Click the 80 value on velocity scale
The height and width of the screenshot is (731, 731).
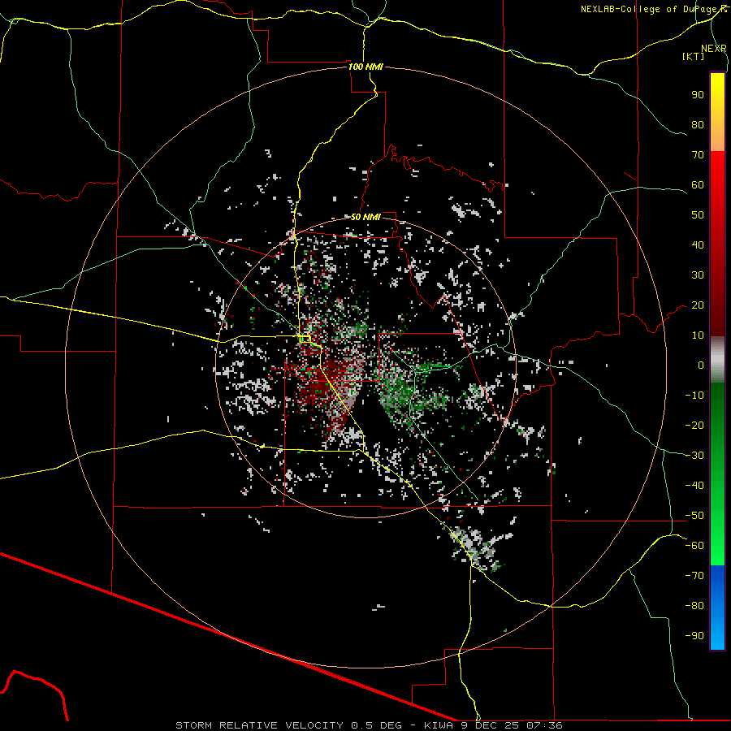(x=698, y=124)
